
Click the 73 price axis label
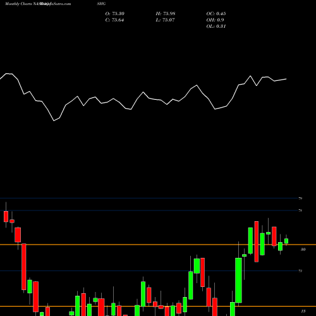[300, 271]
